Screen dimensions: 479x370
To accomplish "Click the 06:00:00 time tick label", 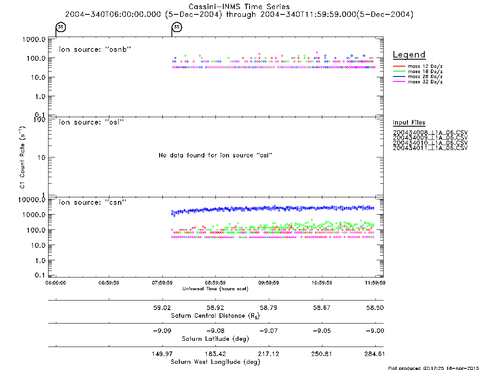I will click(56, 283).
